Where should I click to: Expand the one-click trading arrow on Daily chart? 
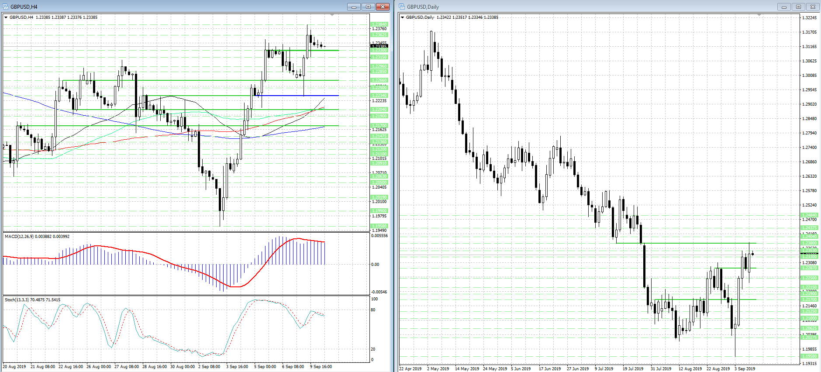click(x=402, y=17)
